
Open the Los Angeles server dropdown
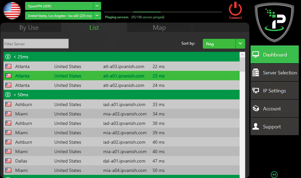coord(97,15)
